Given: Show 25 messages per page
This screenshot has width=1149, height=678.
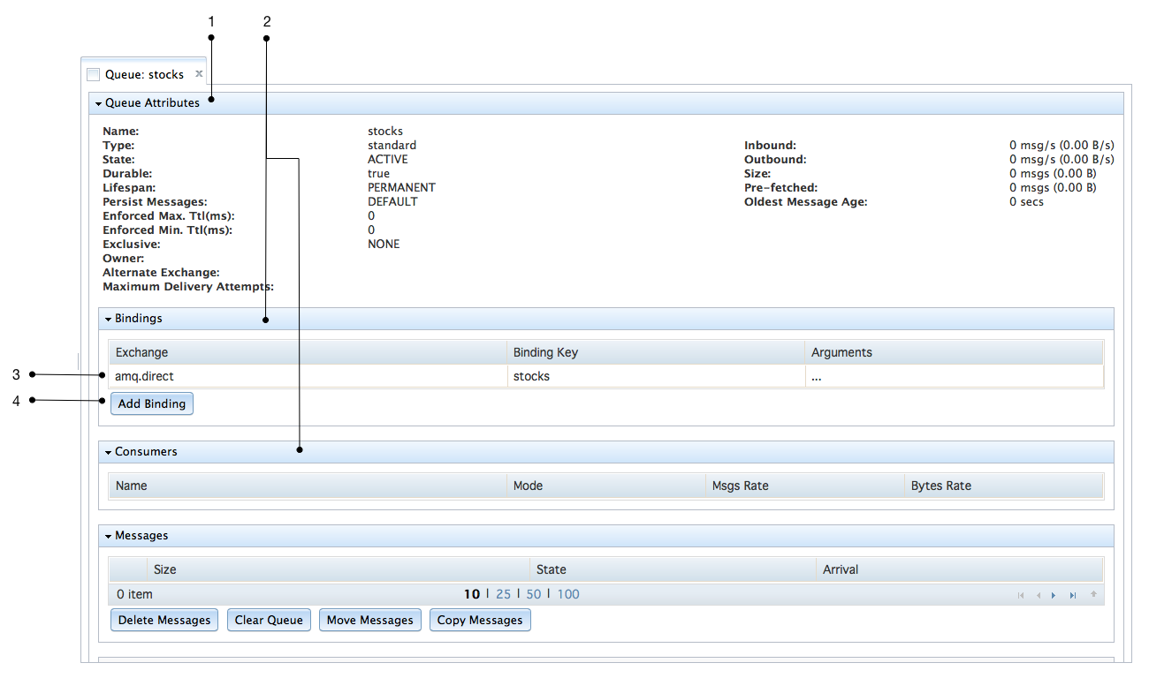Looking at the screenshot, I should [503, 594].
